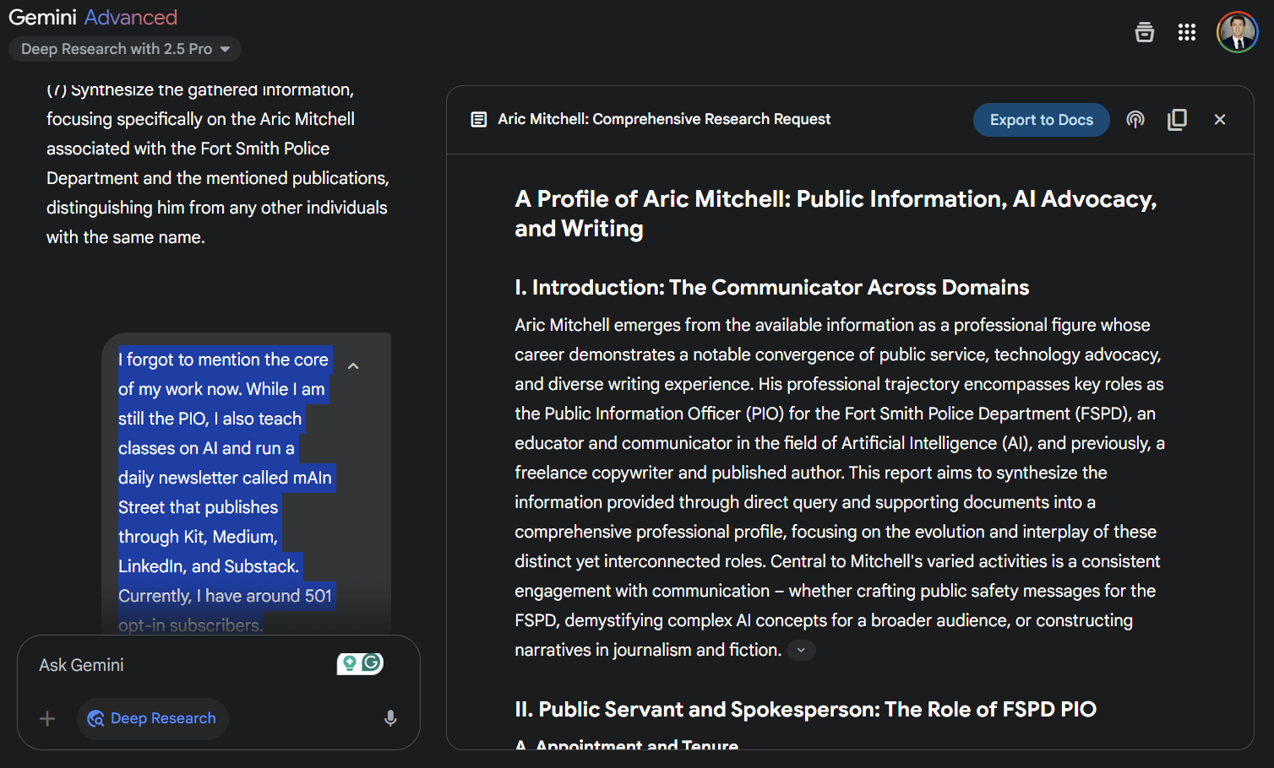Activate the microphone voice input
Screen dimensions: 1274x768
tap(390, 718)
